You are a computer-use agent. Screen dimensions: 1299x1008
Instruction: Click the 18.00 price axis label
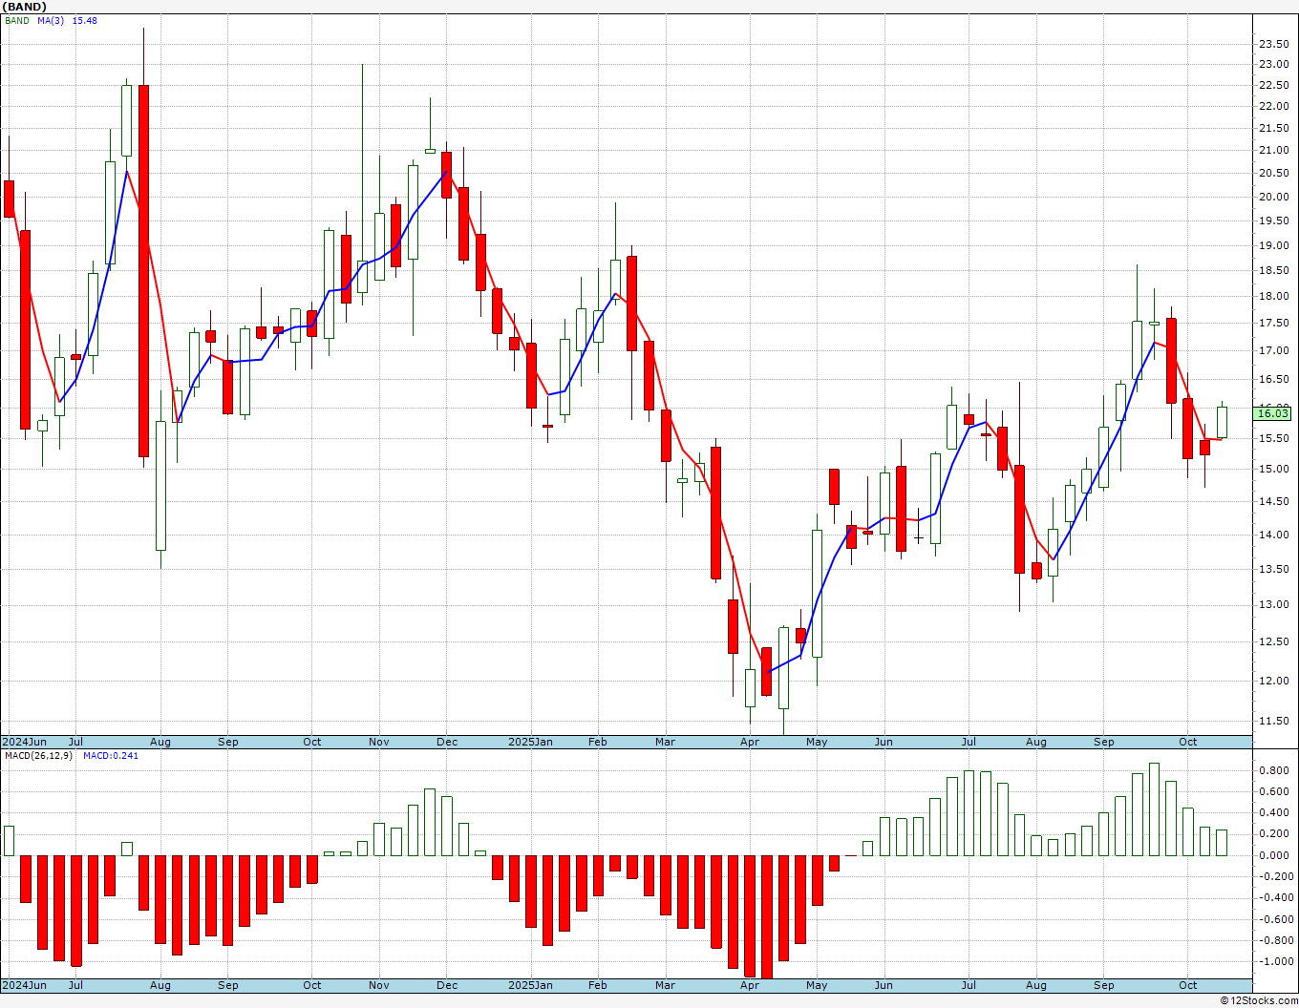pos(1273,296)
